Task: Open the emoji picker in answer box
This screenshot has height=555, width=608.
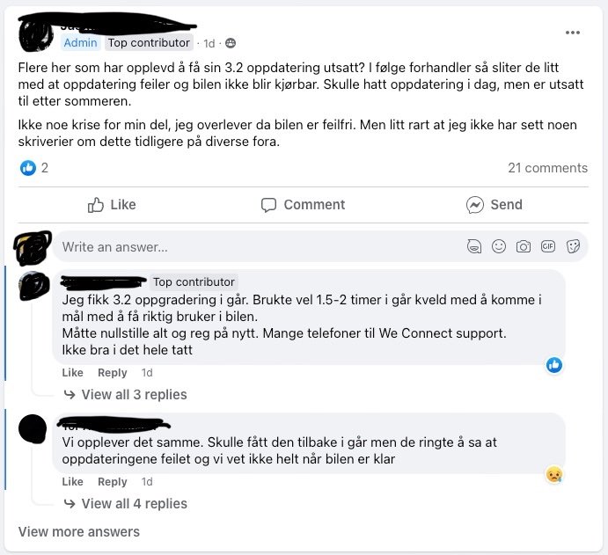Action: [x=499, y=246]
